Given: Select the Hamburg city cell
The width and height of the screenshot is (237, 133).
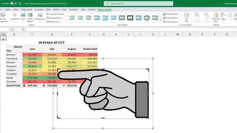Looking at the screenshot, I should click(14, 58).
